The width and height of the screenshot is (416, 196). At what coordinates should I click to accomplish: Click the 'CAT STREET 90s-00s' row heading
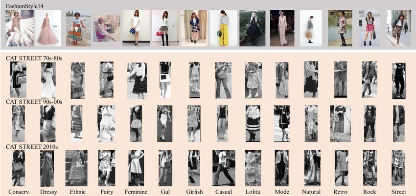[x=34, y=102]
